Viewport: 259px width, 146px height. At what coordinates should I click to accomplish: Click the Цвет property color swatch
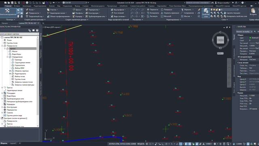[250, 38]
